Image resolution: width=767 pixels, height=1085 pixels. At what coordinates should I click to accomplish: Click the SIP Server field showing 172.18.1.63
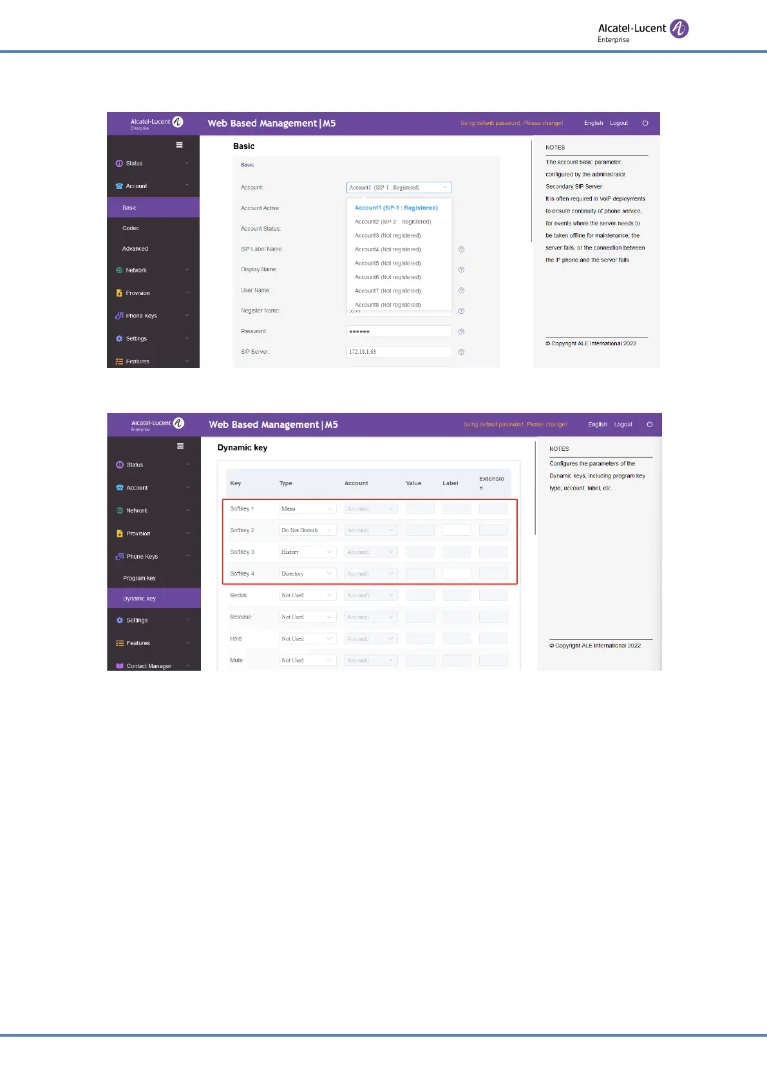pyautogui.click(x=399, y=352)
